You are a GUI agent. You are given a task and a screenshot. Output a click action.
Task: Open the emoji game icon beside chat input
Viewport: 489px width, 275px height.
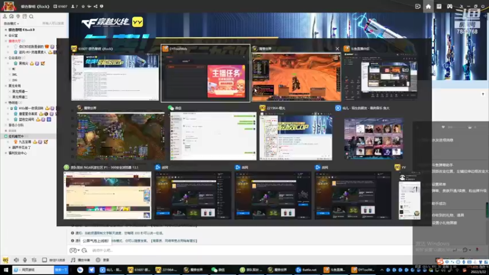74,251
